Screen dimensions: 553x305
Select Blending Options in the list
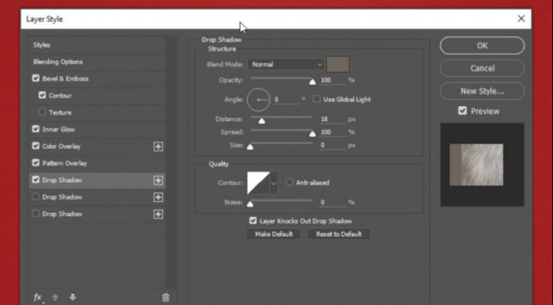tap(97, 62)
